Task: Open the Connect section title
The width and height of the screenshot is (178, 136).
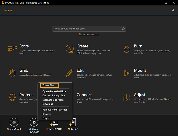Action: [84, 95]
